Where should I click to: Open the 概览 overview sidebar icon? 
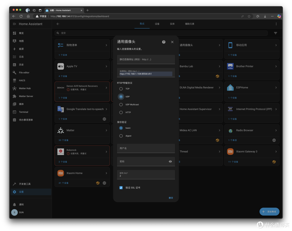tap(14, 33)
